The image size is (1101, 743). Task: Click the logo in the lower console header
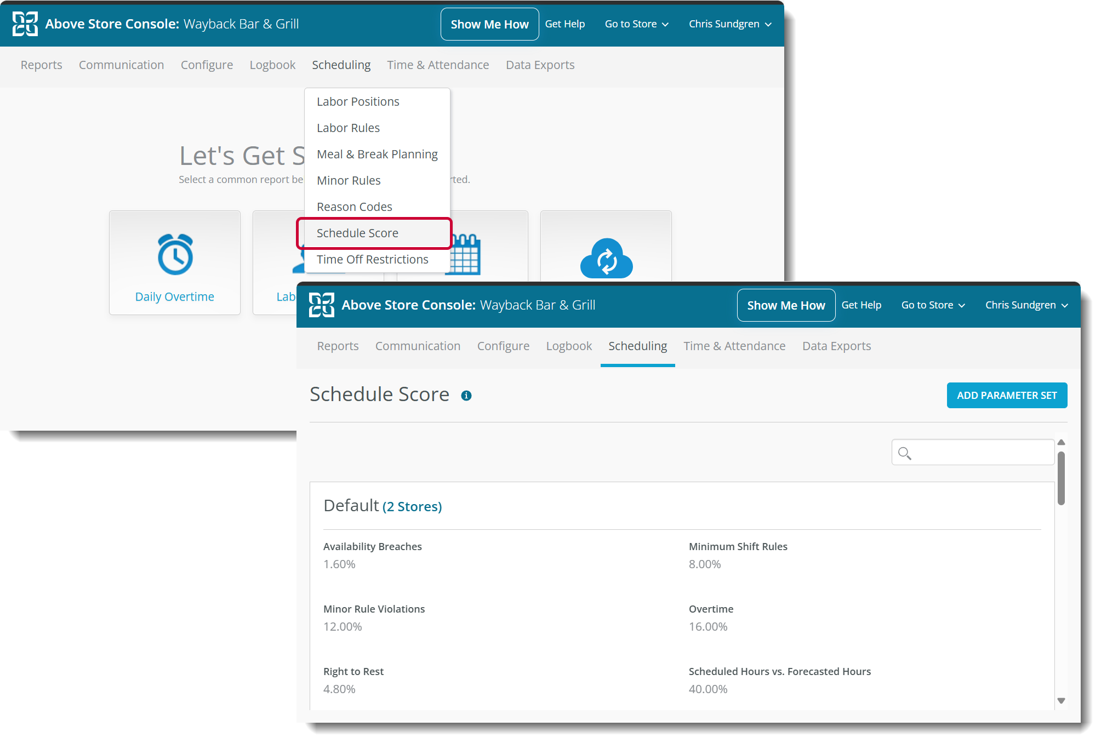click(x=322, y=305)
